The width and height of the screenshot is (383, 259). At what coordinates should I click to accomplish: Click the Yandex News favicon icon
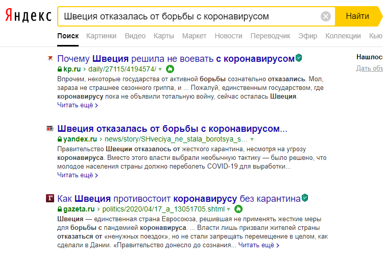click(x=50, y=128)
